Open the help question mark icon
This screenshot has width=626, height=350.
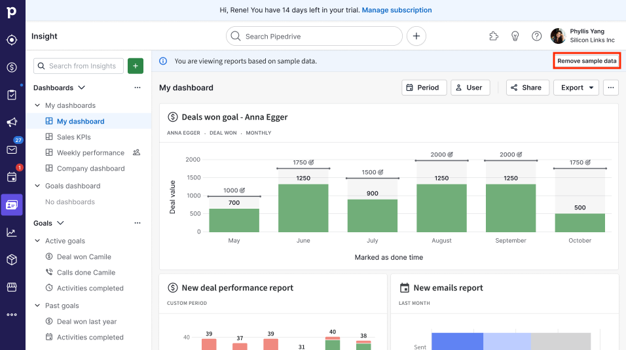tap(536, 37)
